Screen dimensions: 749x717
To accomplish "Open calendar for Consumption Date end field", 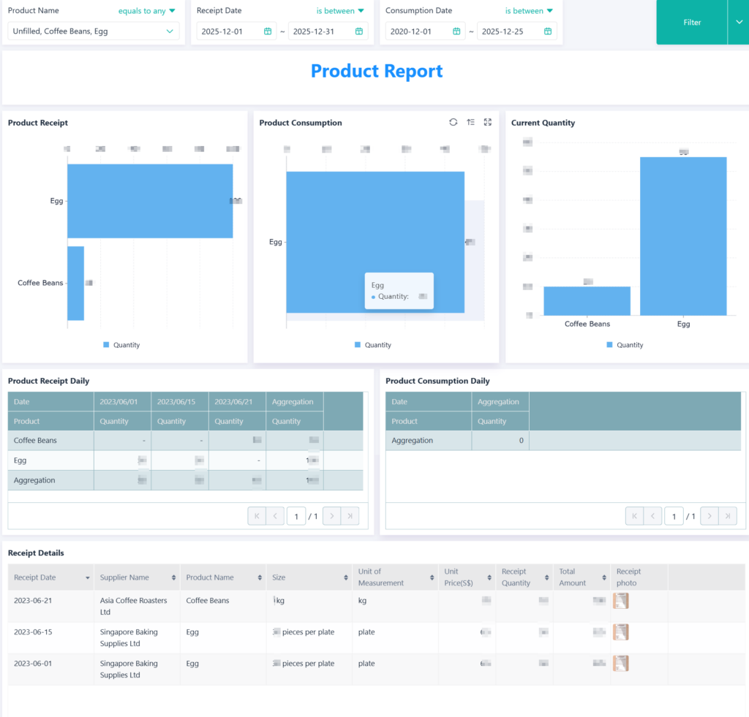I will [x=547, y=31].
